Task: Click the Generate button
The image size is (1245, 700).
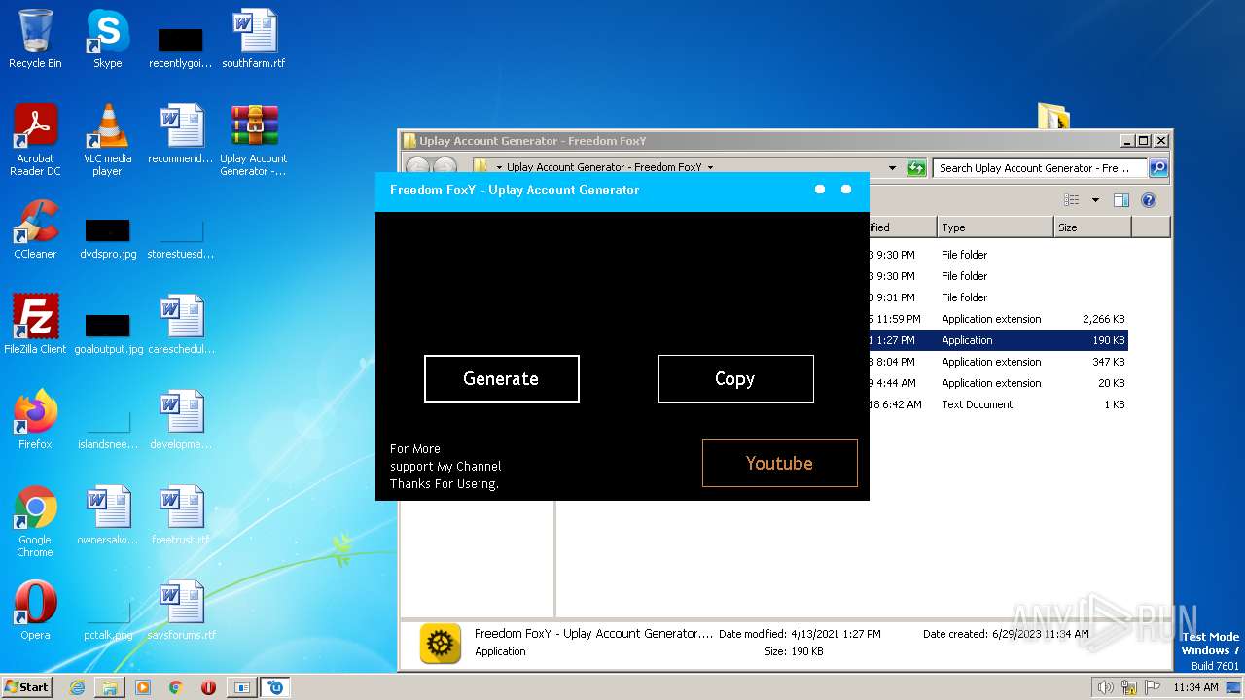Action: tap(502, 378)
